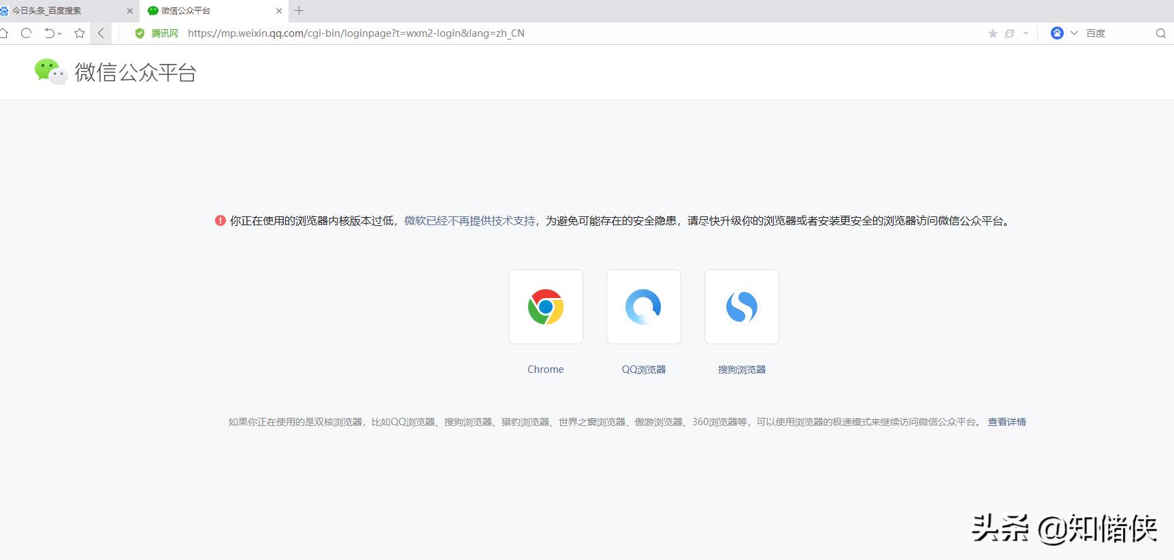The width and height of the screenshot is (1174, 560).
Task: Click the Chrome browser download icon
Action: (x=545, y=307)
